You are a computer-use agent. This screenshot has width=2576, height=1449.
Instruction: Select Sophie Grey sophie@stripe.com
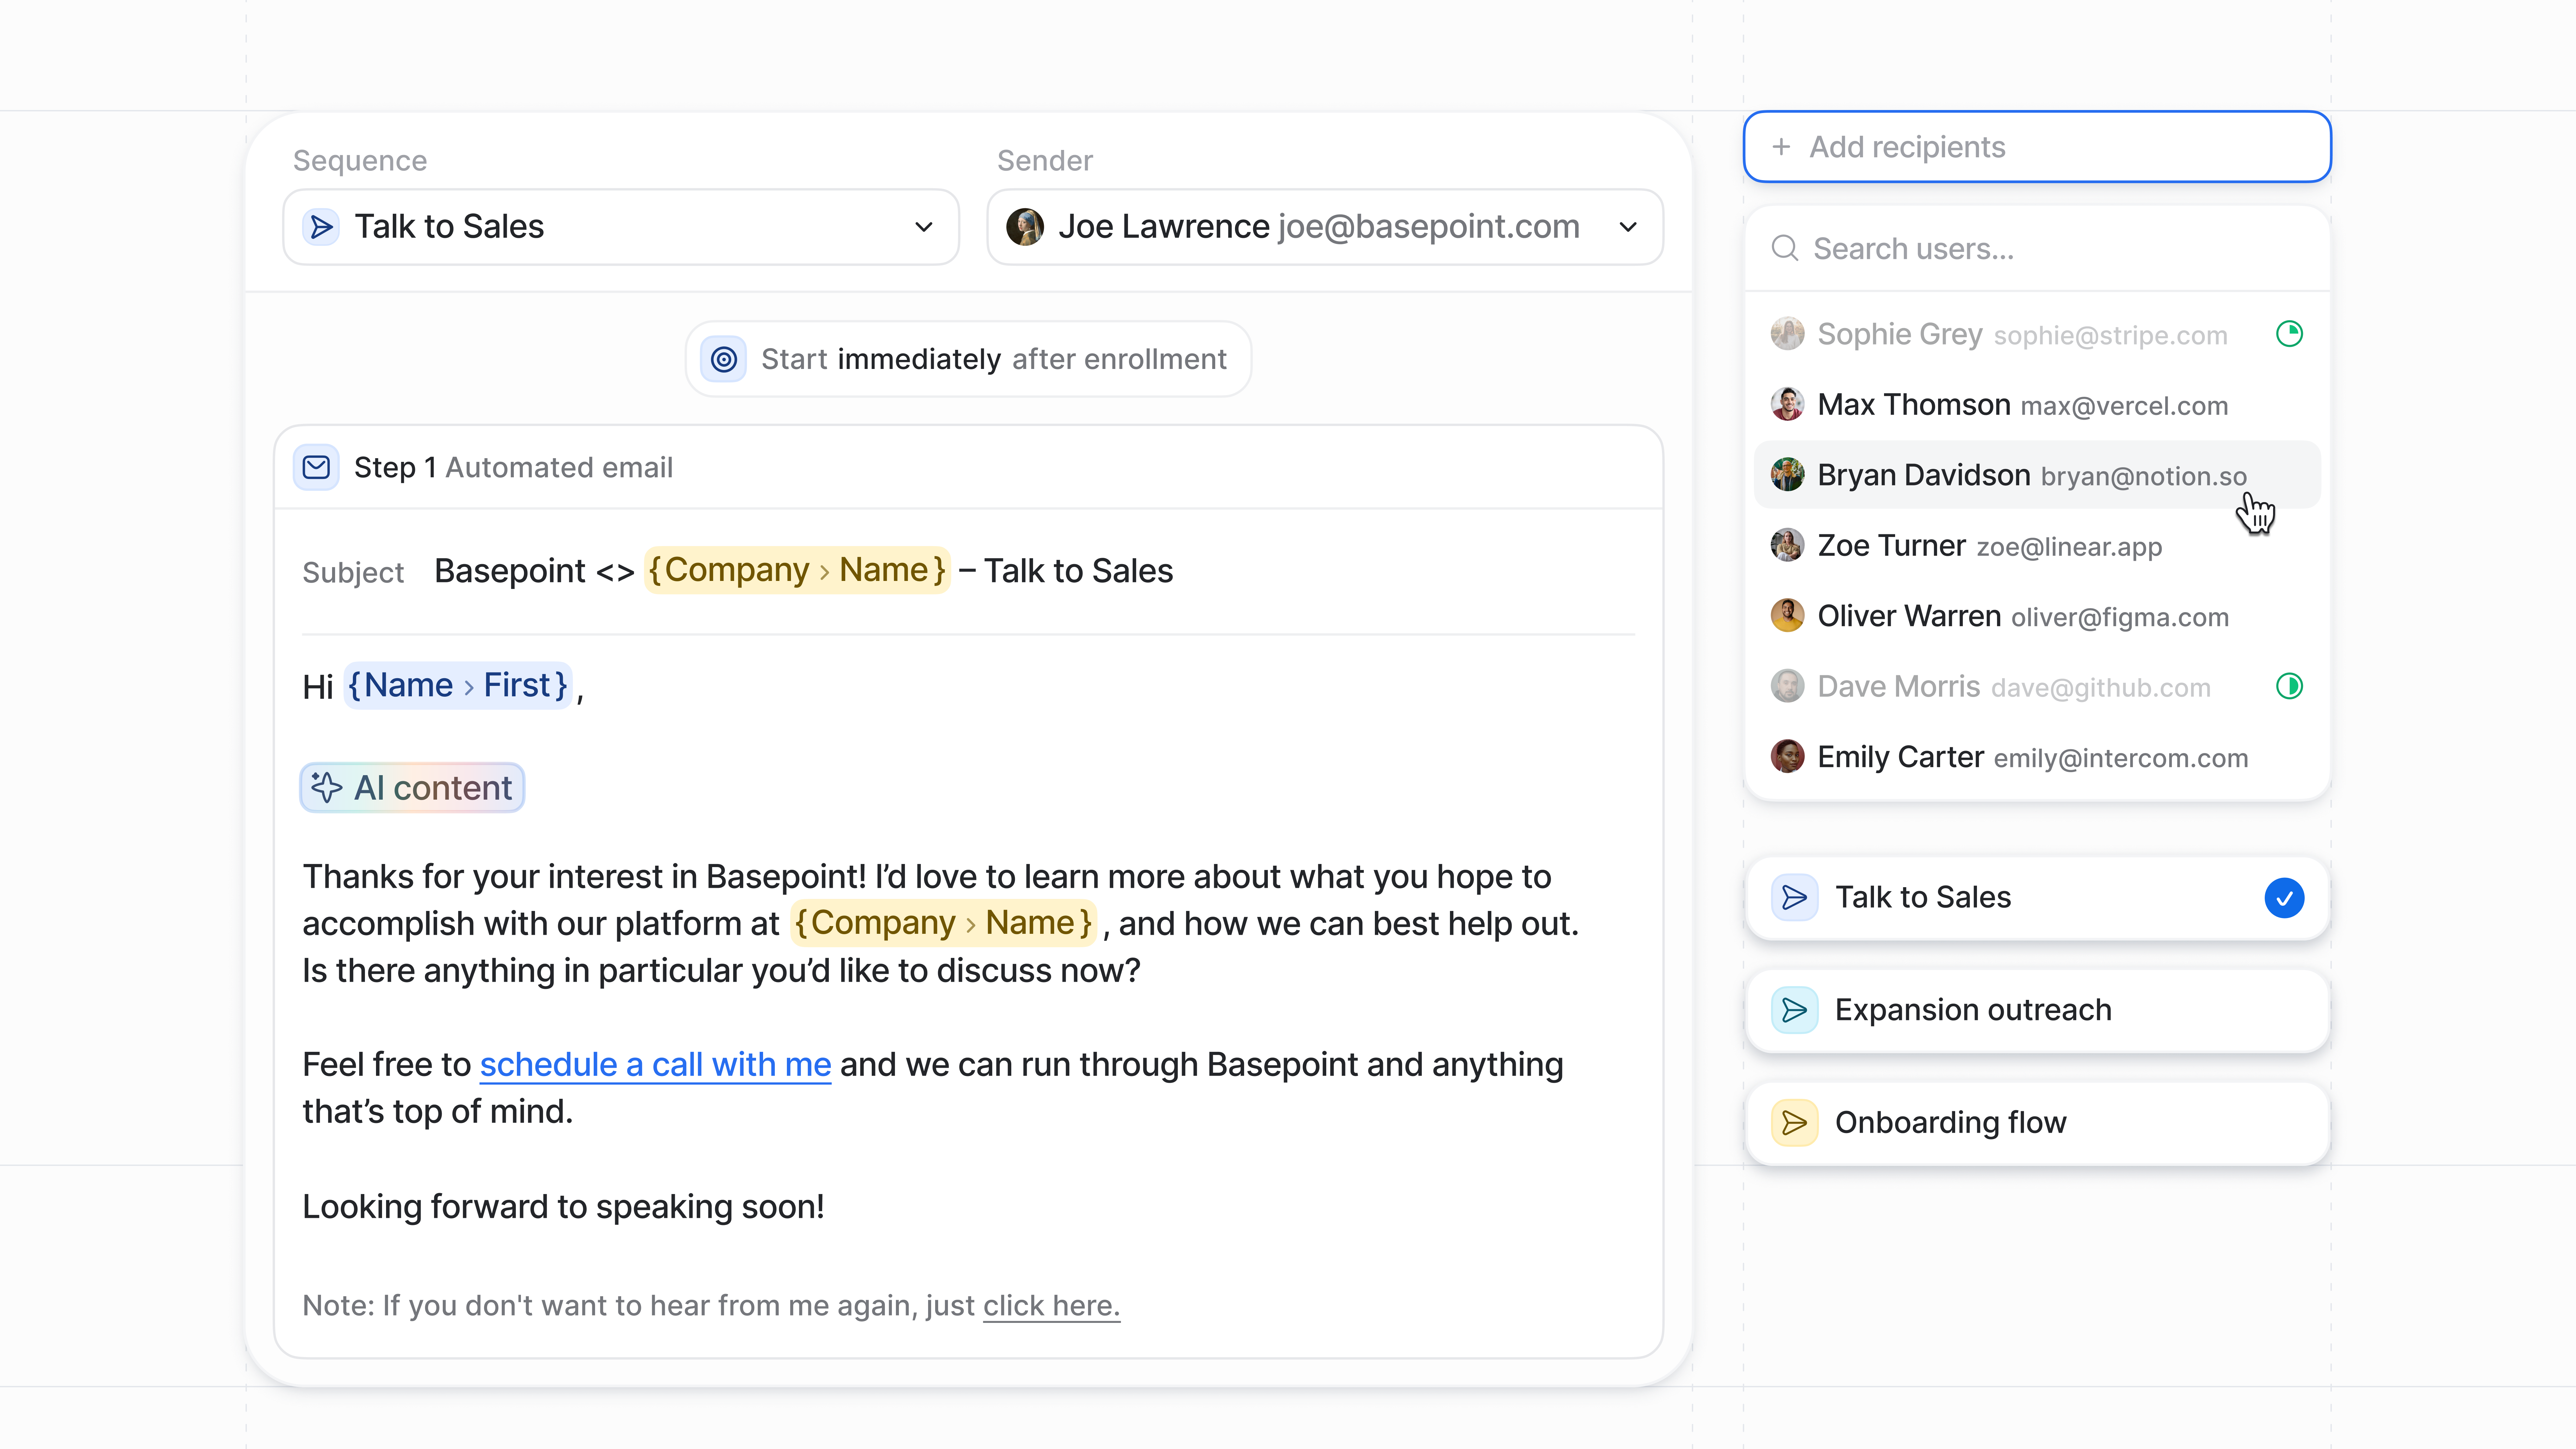tap(2037, 334)
